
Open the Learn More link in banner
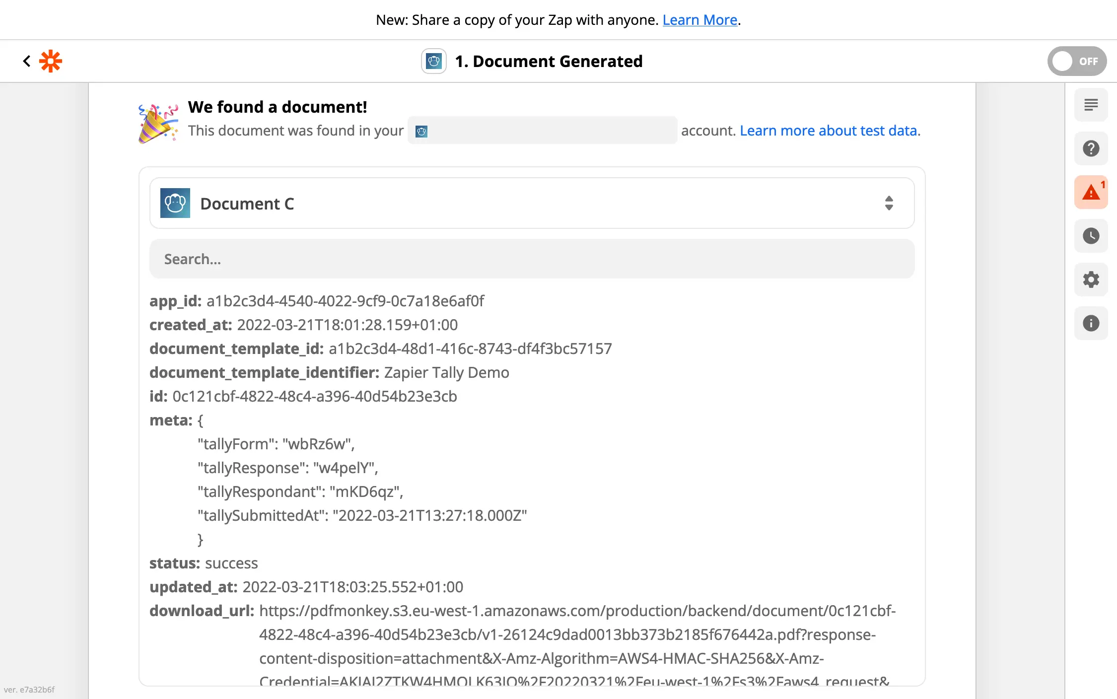point(699,20)
